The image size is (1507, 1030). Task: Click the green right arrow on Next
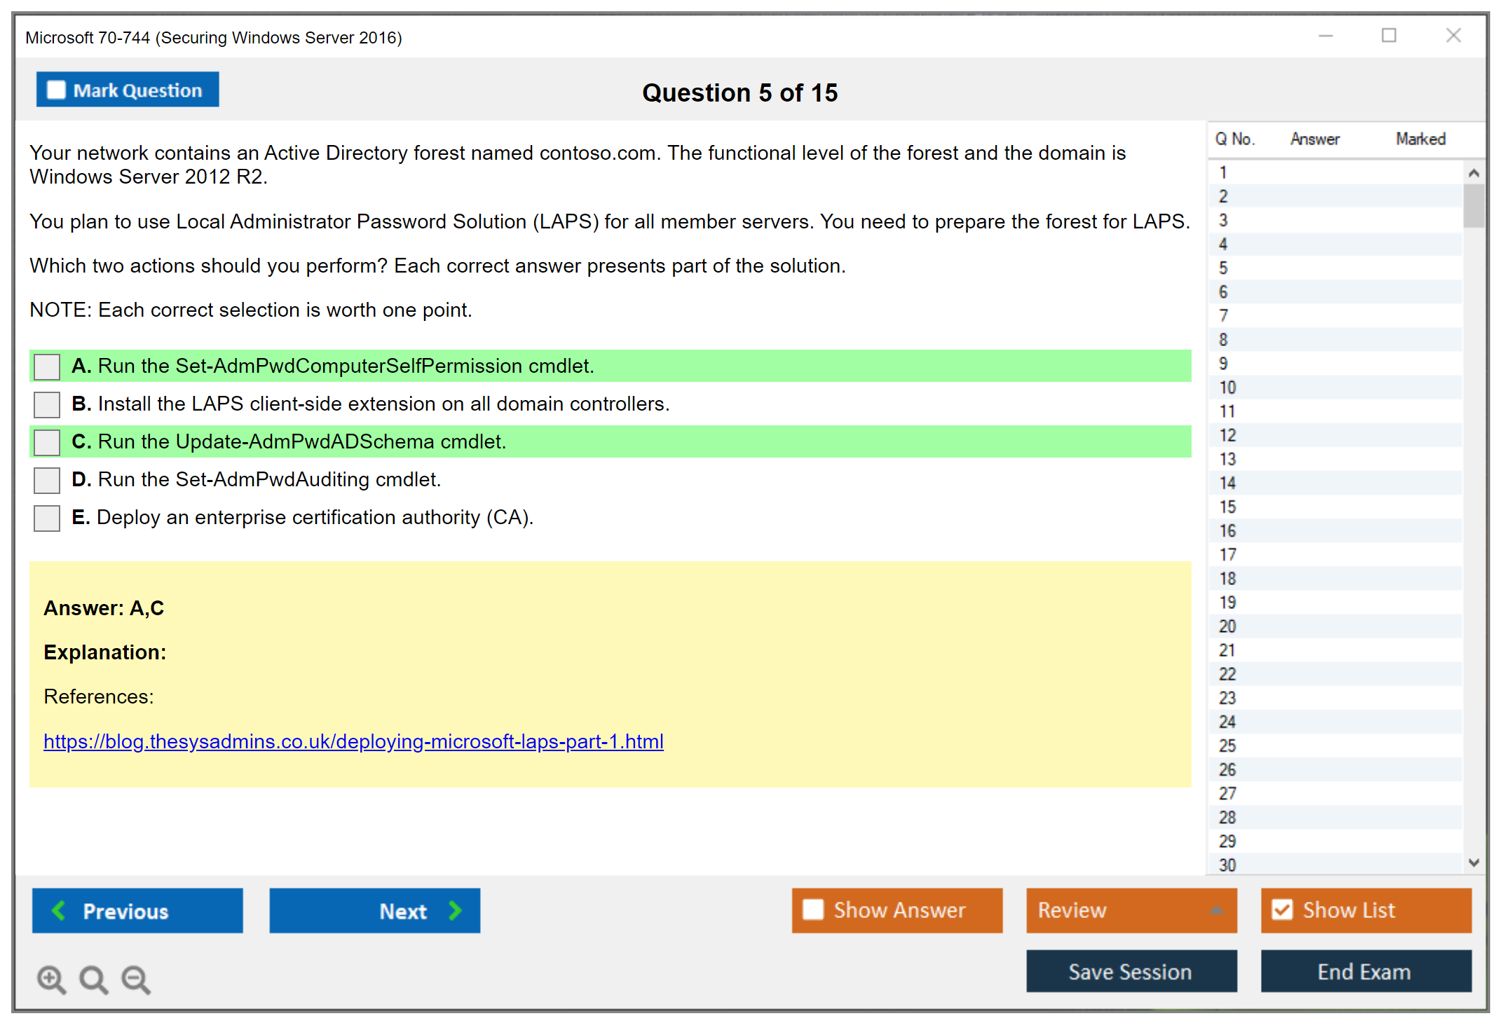456,910
